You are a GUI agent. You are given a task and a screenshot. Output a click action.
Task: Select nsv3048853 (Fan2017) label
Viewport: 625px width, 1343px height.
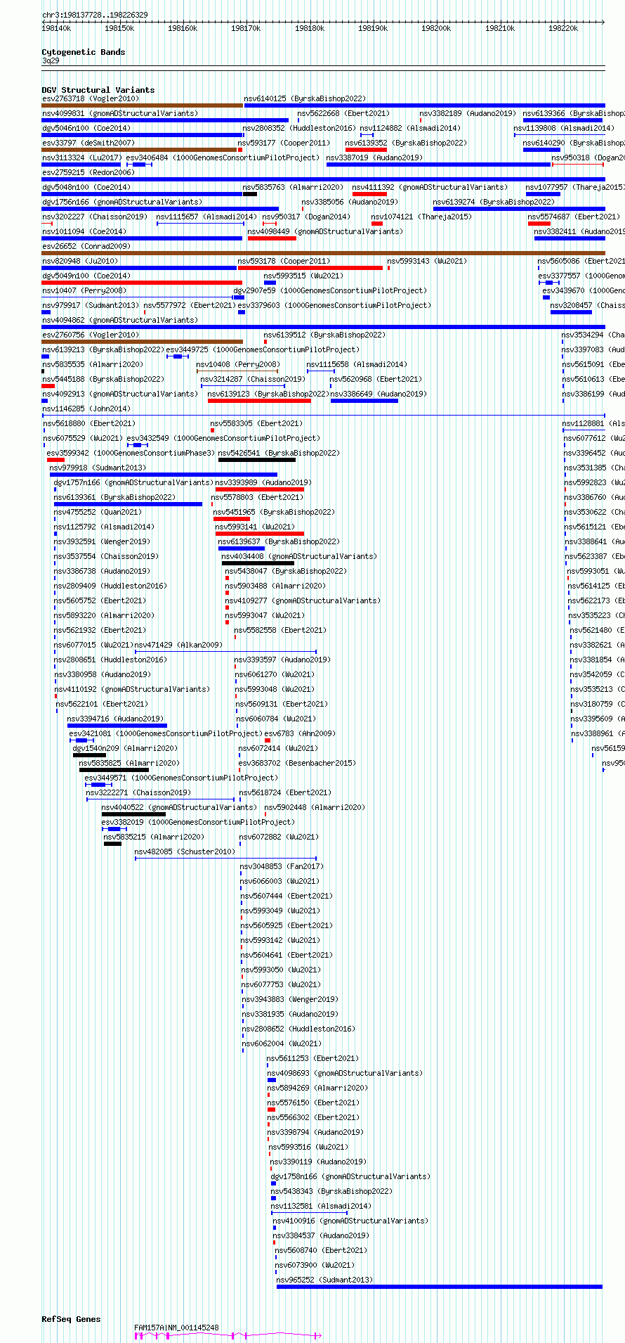[x=282, y=866]
